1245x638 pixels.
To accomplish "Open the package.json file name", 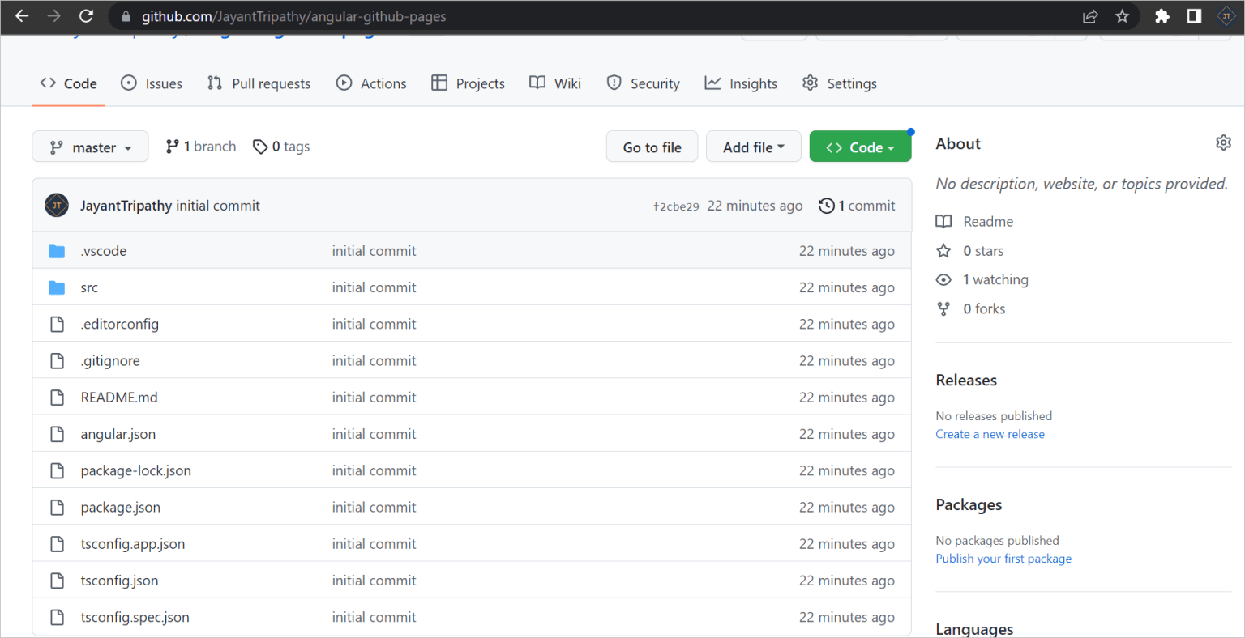I will tap(121, 508).
